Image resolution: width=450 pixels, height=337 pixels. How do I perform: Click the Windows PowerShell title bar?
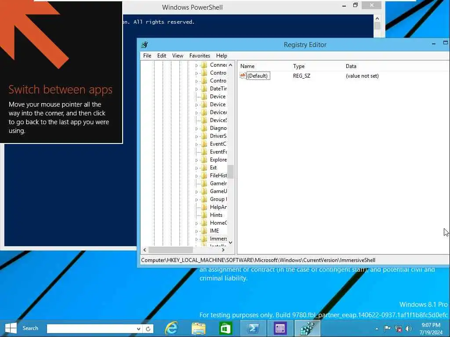pyautogui.click(x=192, y=7)
